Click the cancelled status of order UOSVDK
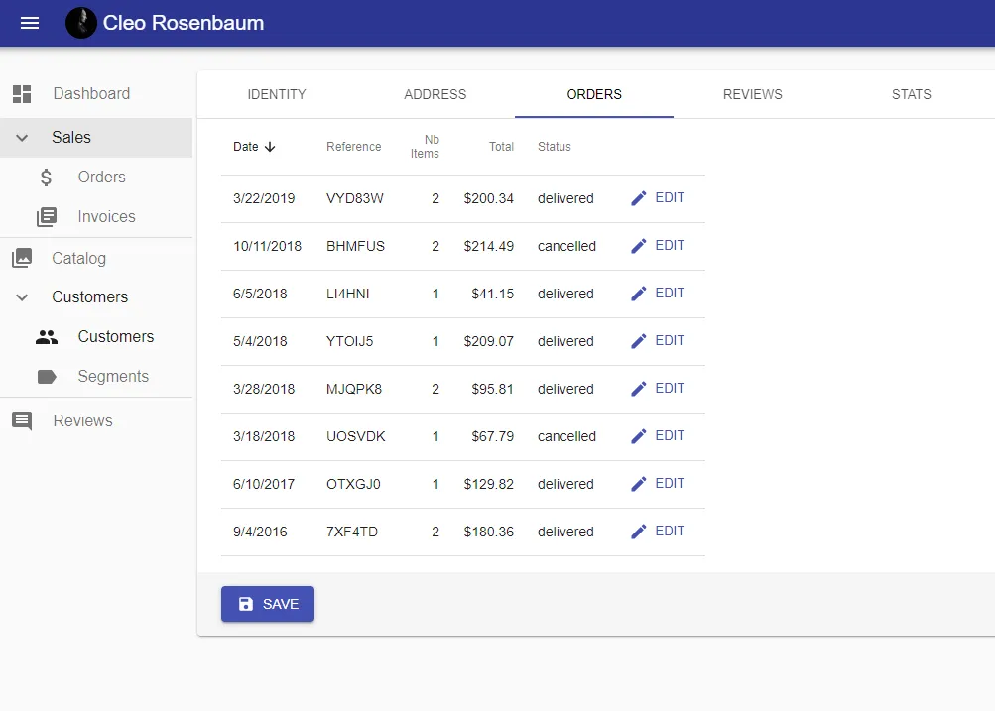The width and height of the screenshot is (995, 711). (566, 436)
